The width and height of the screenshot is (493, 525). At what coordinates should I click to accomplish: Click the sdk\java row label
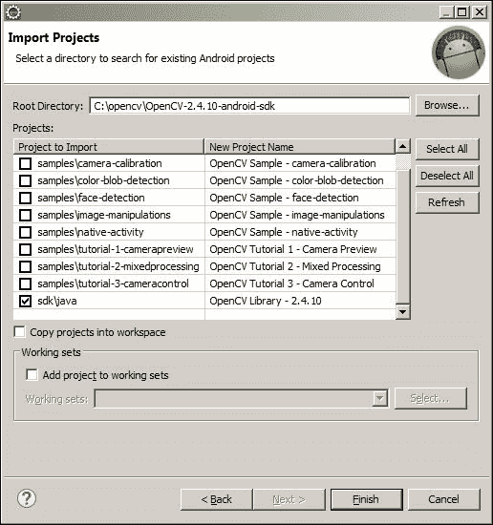tap(57, 301)
